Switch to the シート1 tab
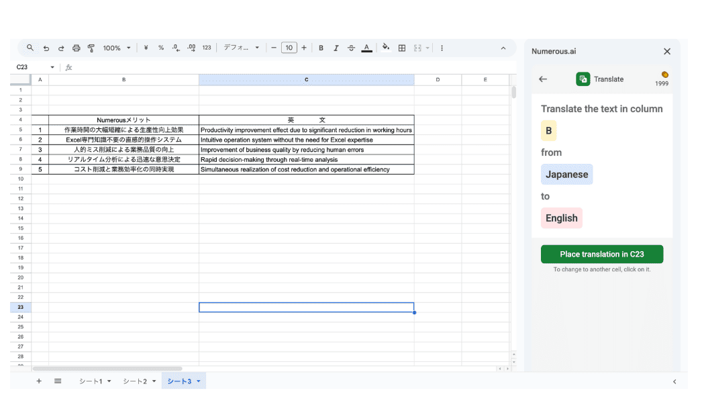The height and width of the screenshot is (411, 702). coord(91,381)
